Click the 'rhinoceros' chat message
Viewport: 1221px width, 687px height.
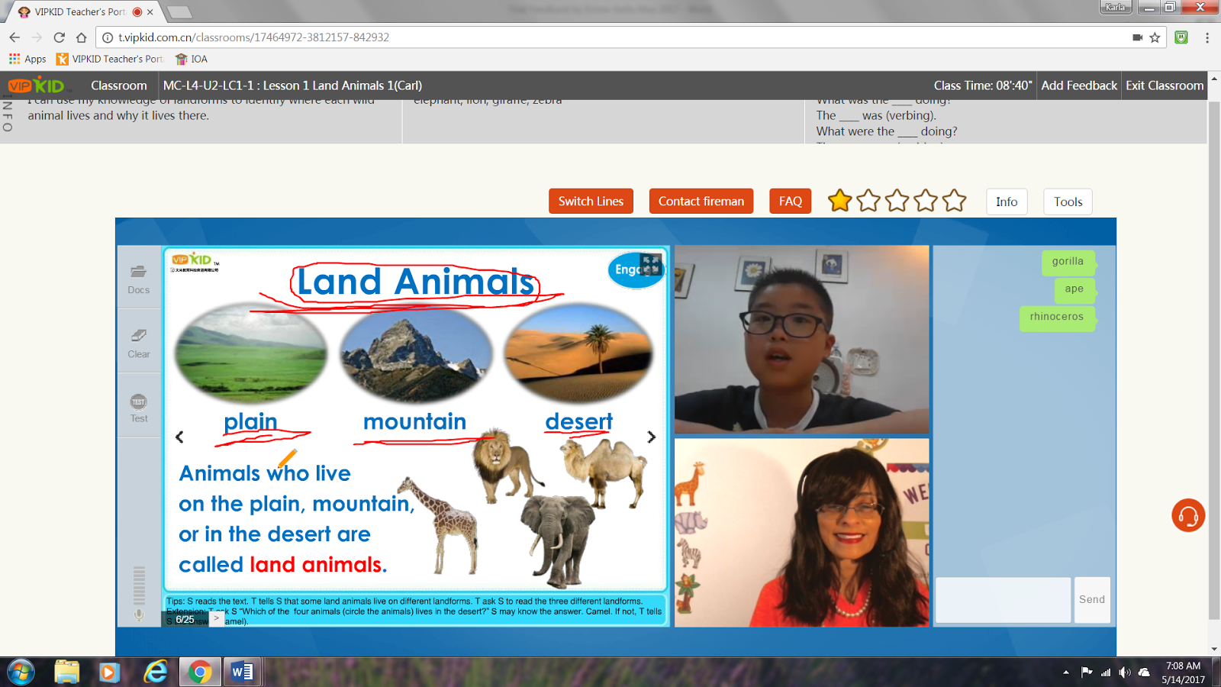pos(1057,317)
